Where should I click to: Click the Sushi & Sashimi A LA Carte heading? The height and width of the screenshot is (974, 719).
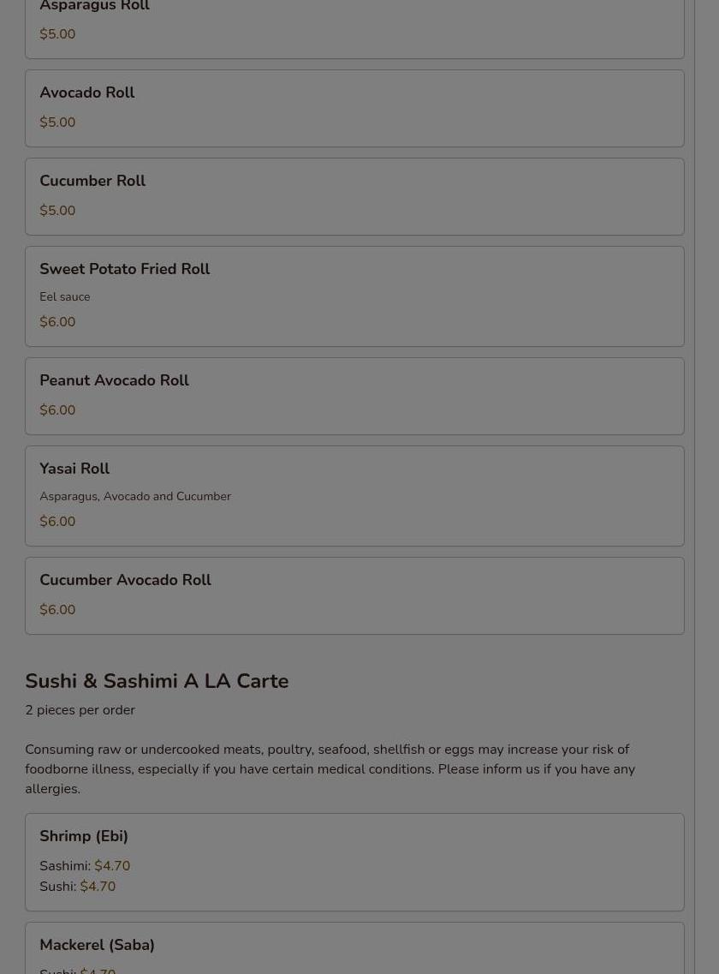(157, 681)
